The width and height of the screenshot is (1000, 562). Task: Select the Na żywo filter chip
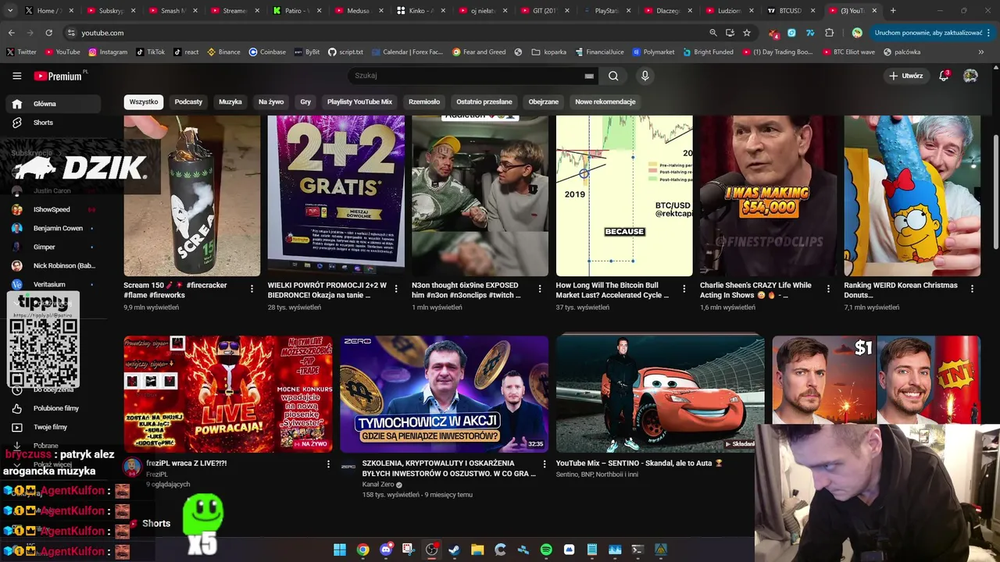[x=271, y=101]
